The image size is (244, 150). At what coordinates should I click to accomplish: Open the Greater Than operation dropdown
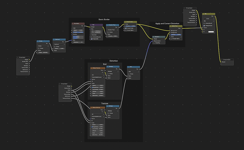pos(112,30)
